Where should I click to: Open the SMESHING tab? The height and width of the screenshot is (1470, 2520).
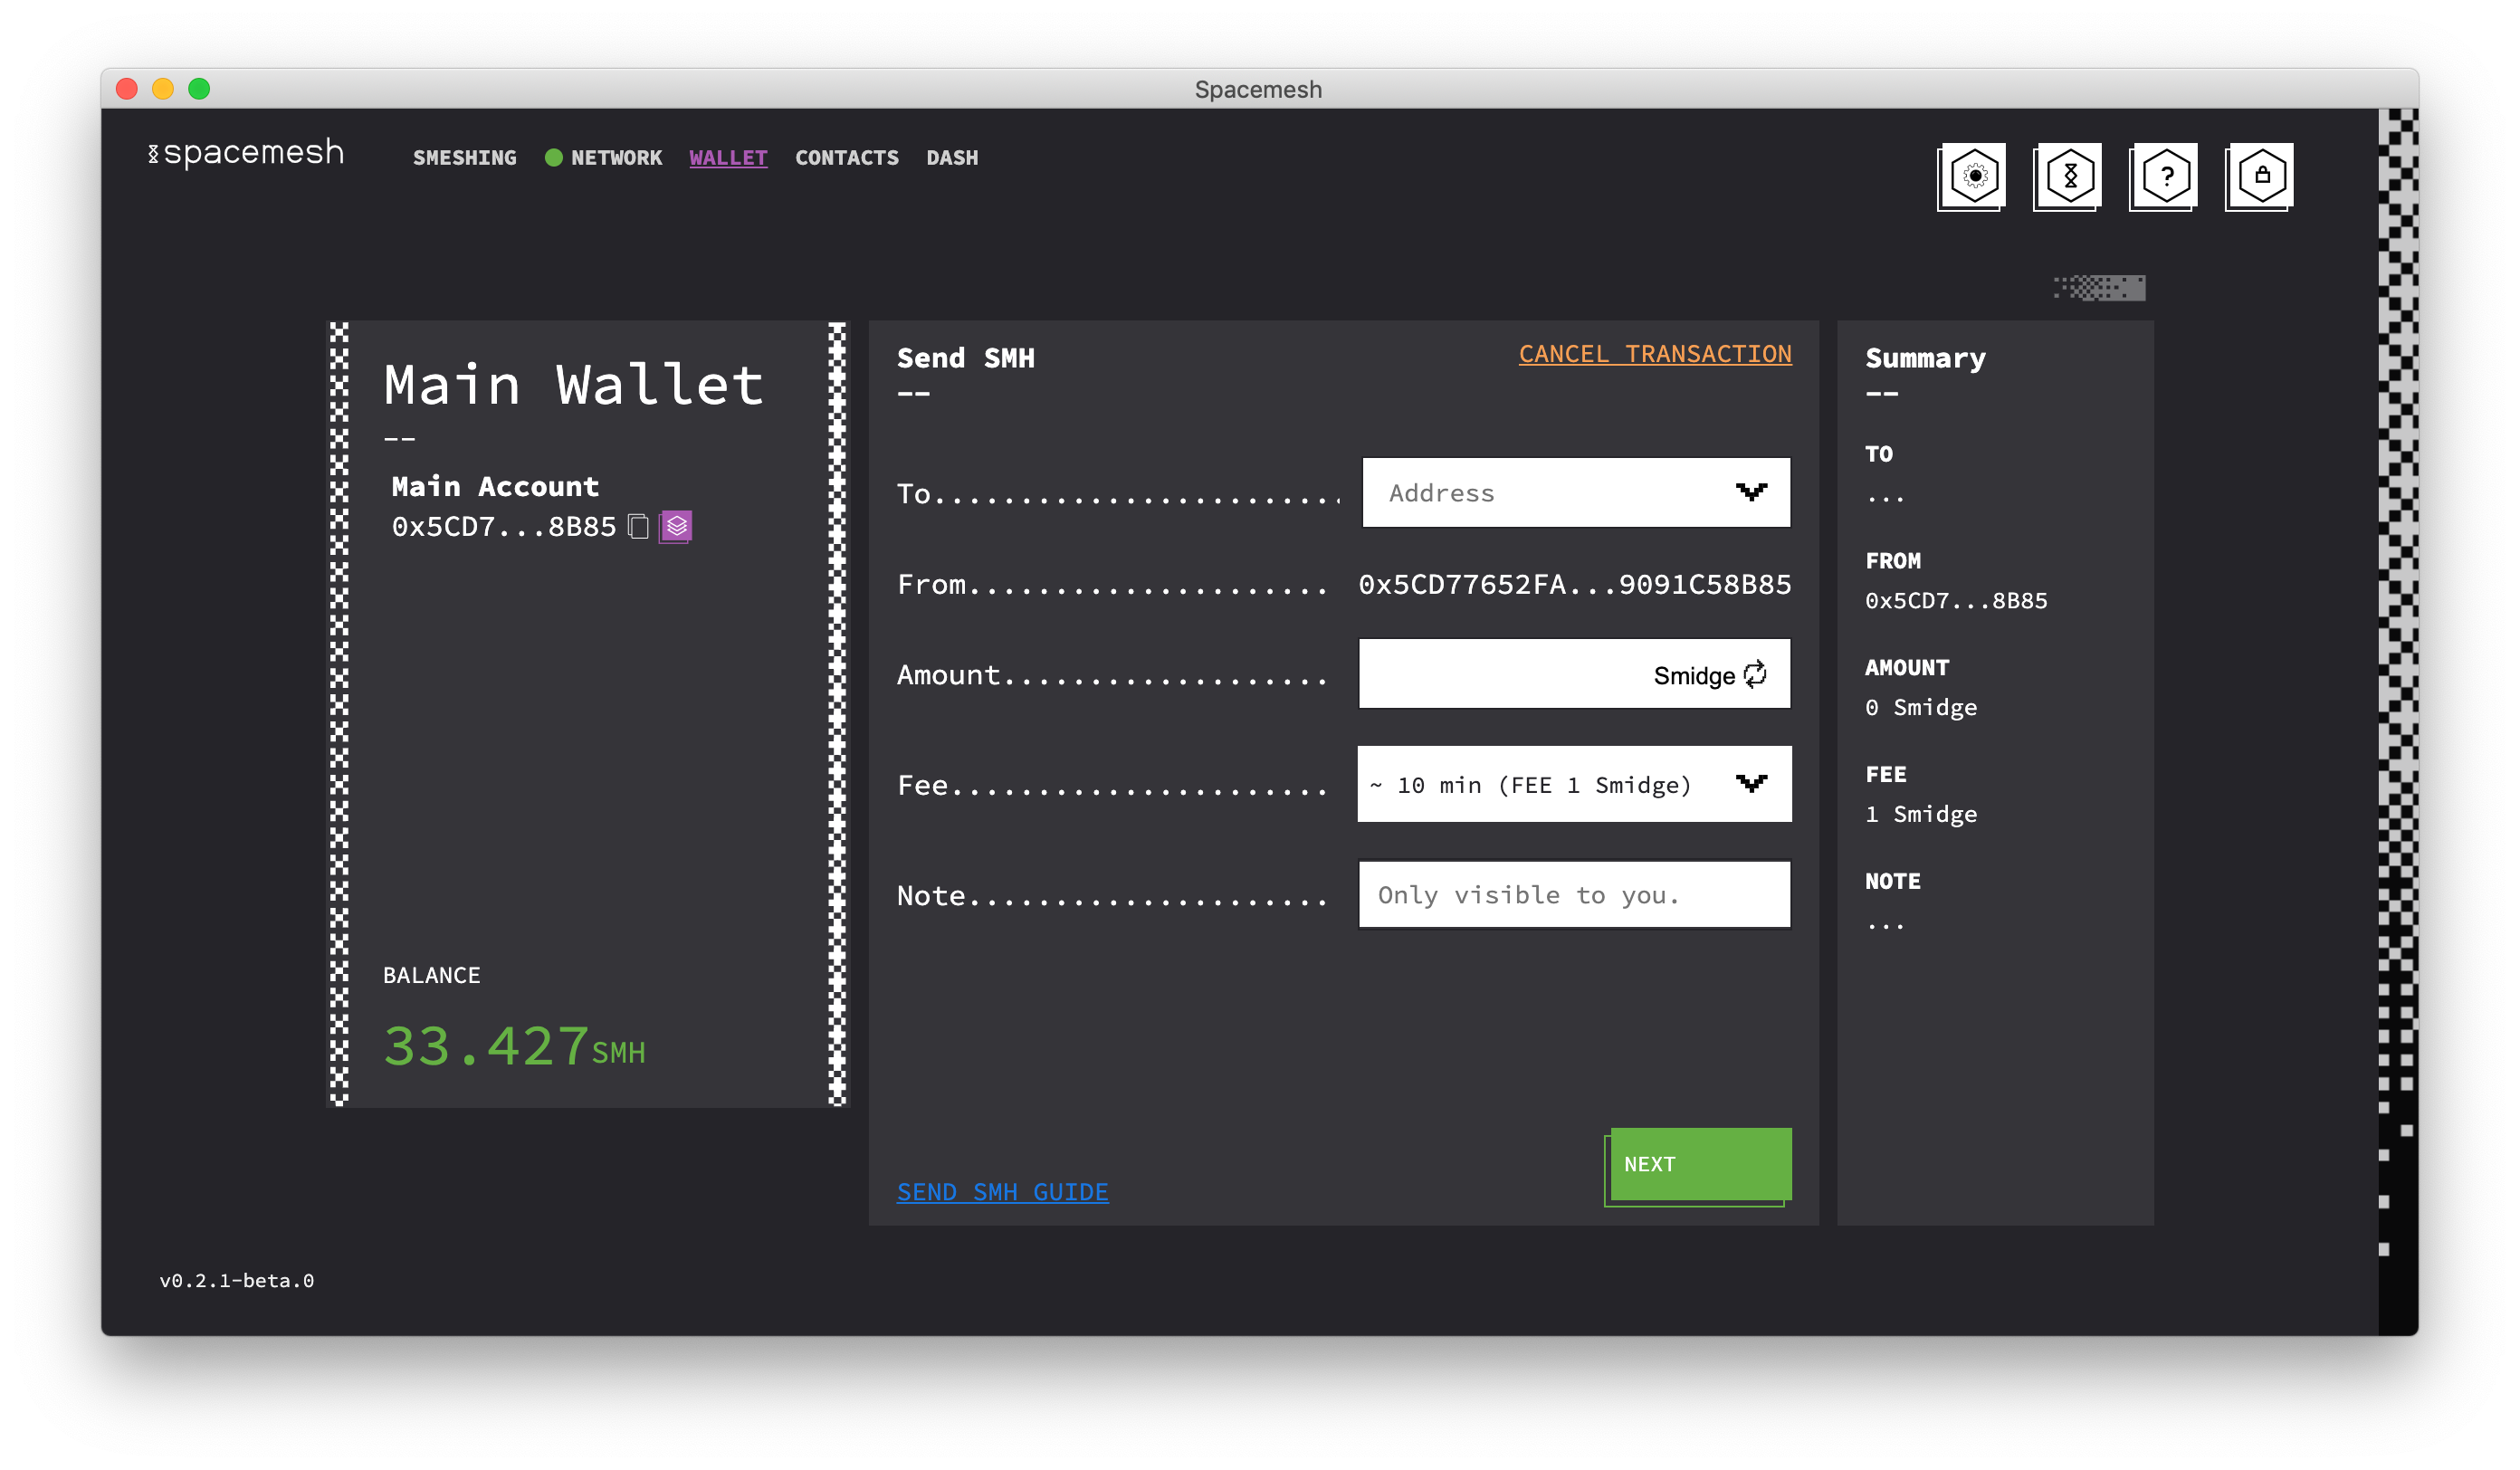click(x=464, y=158)
